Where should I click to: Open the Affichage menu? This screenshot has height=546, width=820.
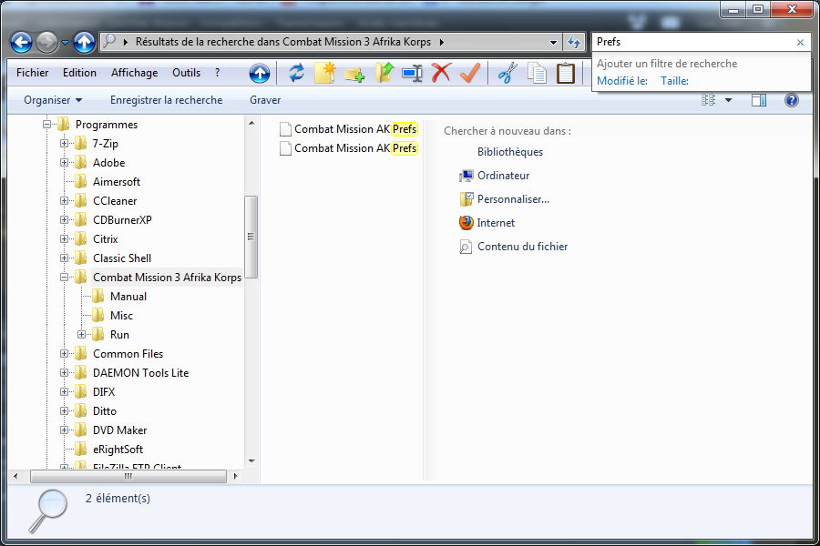[x=135, y=73]
